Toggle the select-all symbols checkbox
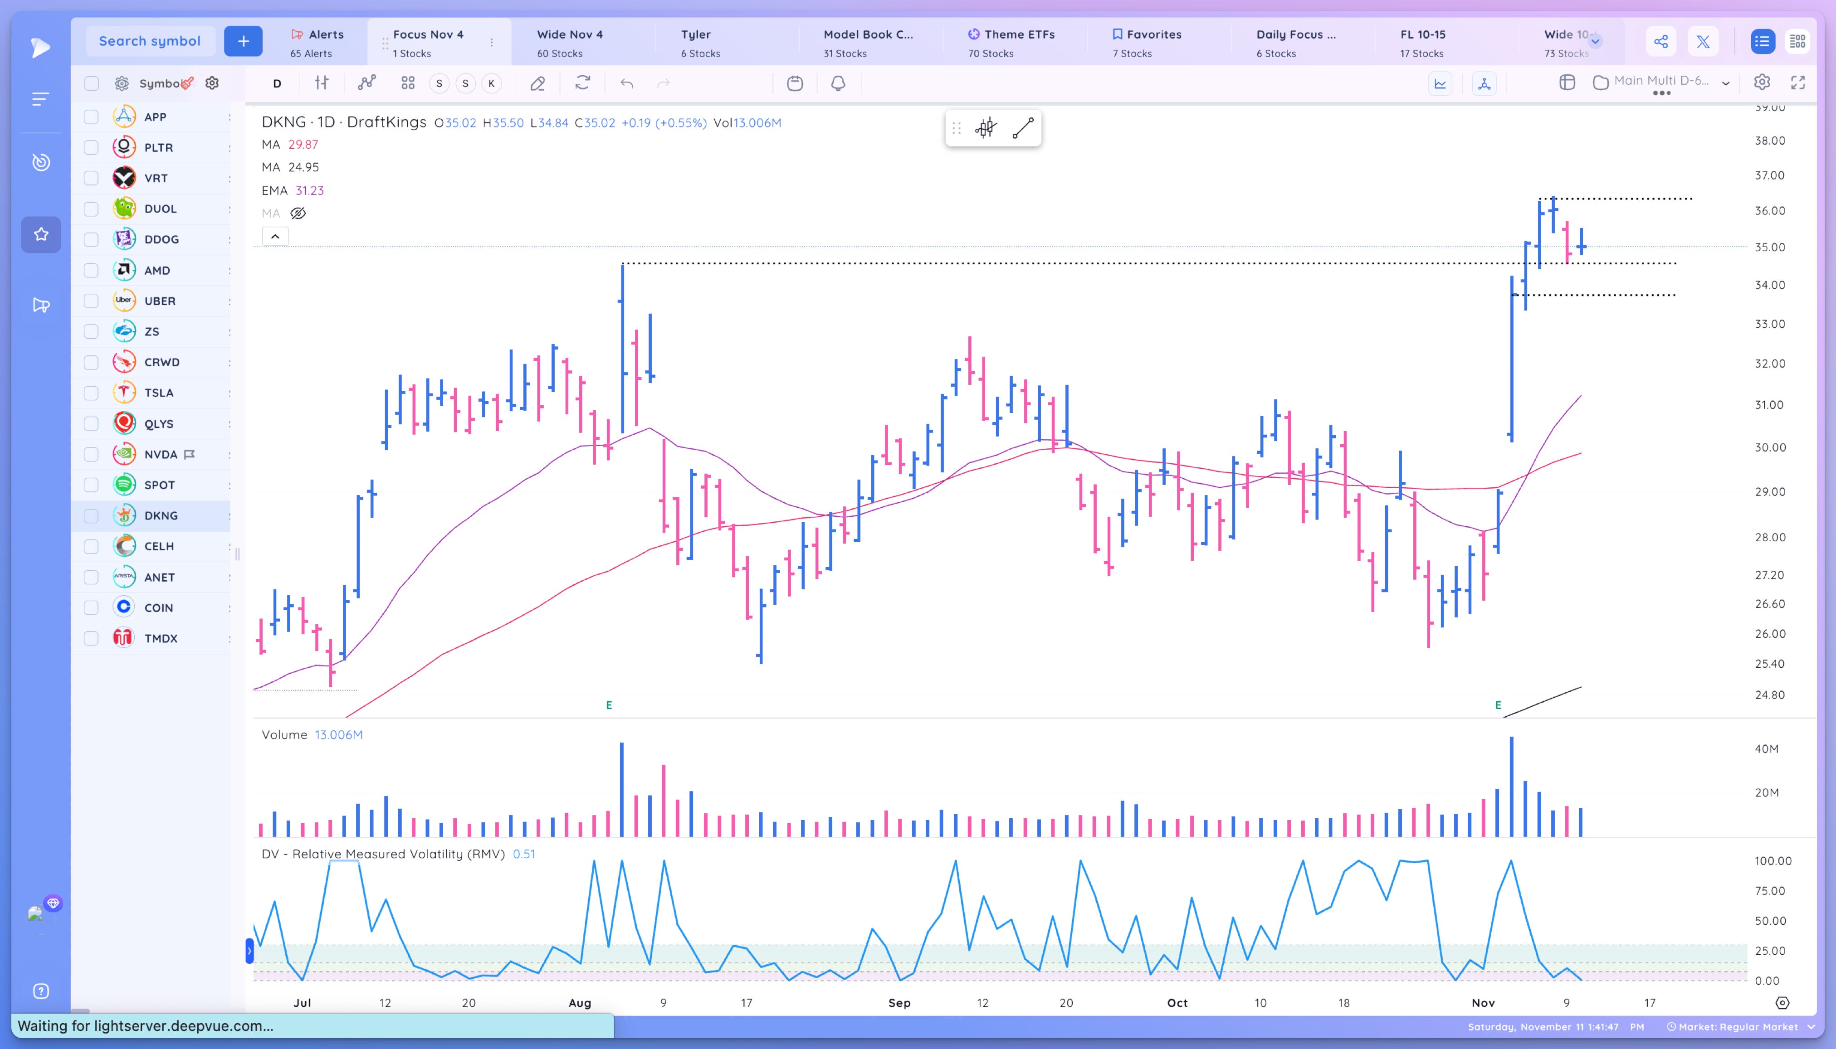Viewport: 1836px width, 1049px height. point(92,83)
